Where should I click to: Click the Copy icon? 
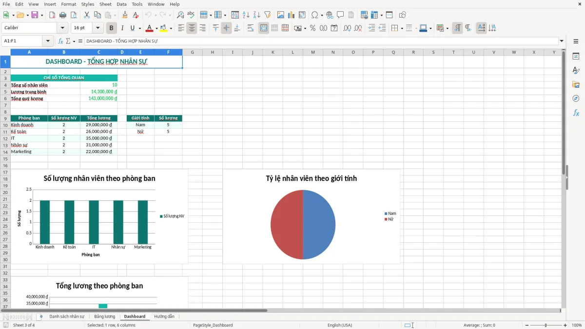coord(97,15)
